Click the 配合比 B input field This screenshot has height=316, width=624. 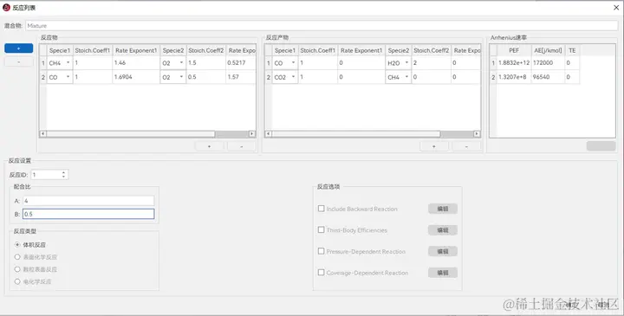click(88, 214)
